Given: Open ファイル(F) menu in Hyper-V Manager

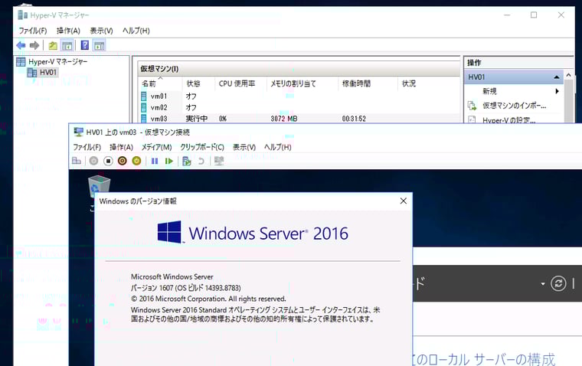Looking at the screenshot, I should [33, 31].
